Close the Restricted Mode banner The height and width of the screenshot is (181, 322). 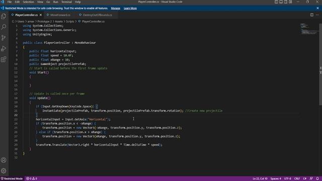click(x=317, y=8)
